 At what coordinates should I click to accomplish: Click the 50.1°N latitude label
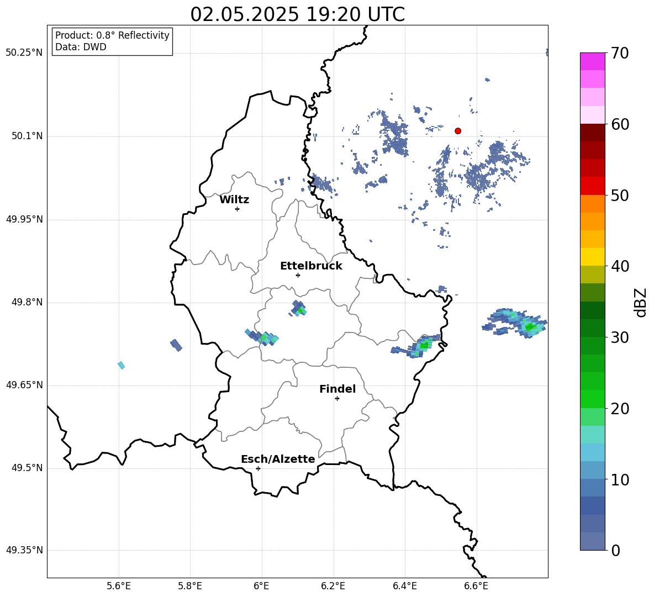click(x=27, y=136)
